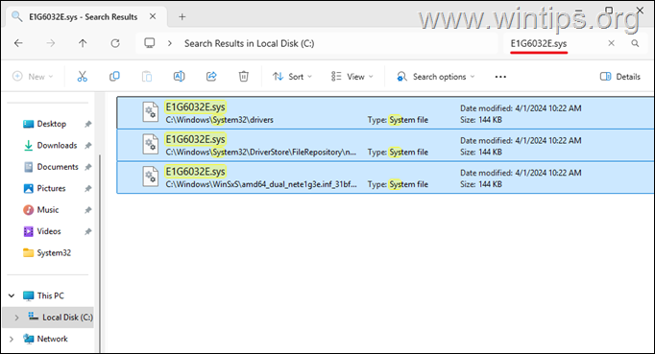Unpin Desktop using its pin icon
Screen dimensions: 655x354
tap(87, 124)
